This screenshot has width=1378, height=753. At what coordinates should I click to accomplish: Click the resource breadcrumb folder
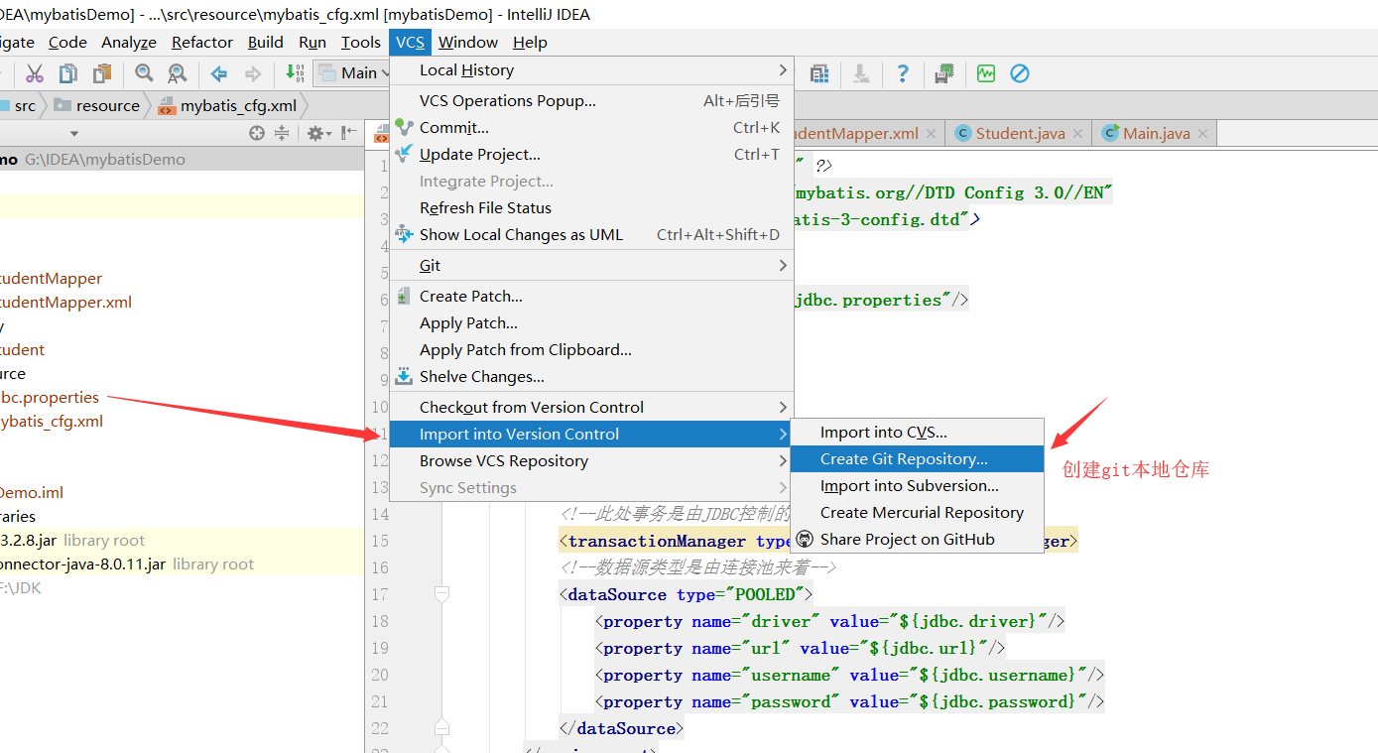coord(97,105)
